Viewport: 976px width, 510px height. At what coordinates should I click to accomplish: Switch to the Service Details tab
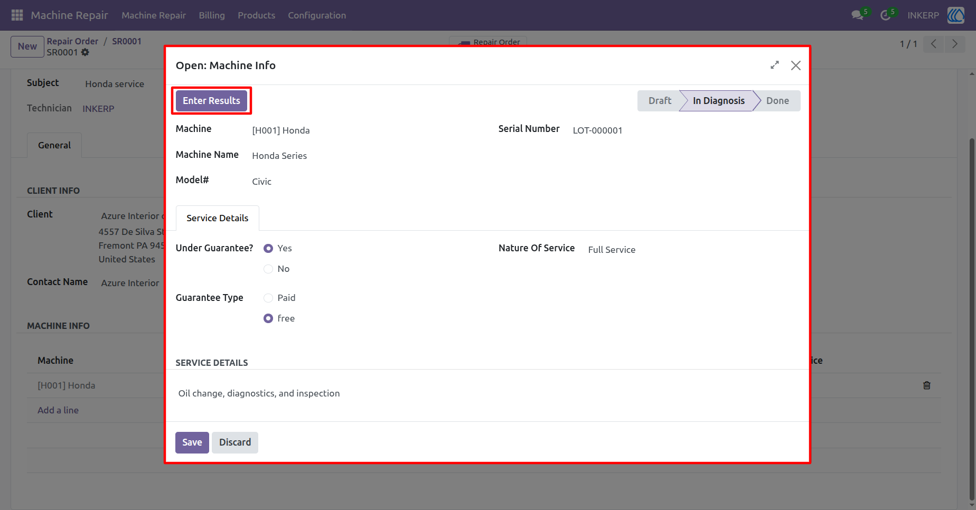click(x=217, y=218)
